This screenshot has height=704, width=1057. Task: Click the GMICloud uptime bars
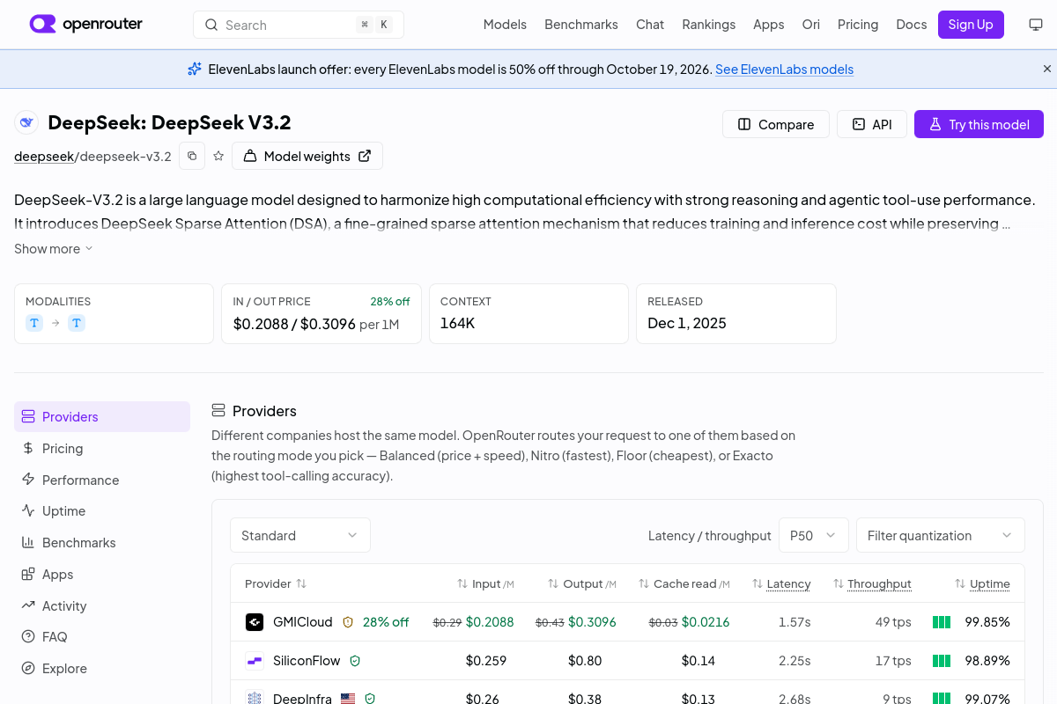coord(942,622)
